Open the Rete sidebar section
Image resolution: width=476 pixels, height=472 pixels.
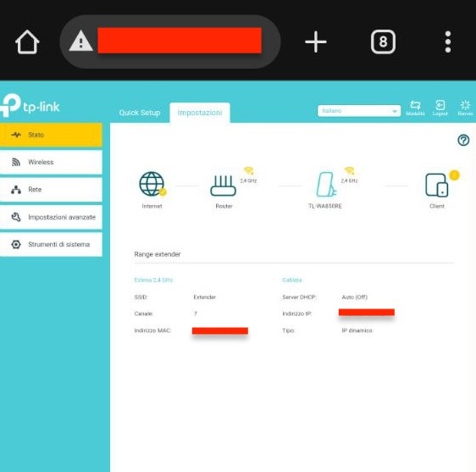(x=51, y=190)
